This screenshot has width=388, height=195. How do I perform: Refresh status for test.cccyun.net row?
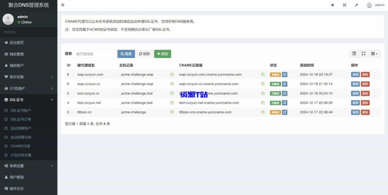[285, 103]
